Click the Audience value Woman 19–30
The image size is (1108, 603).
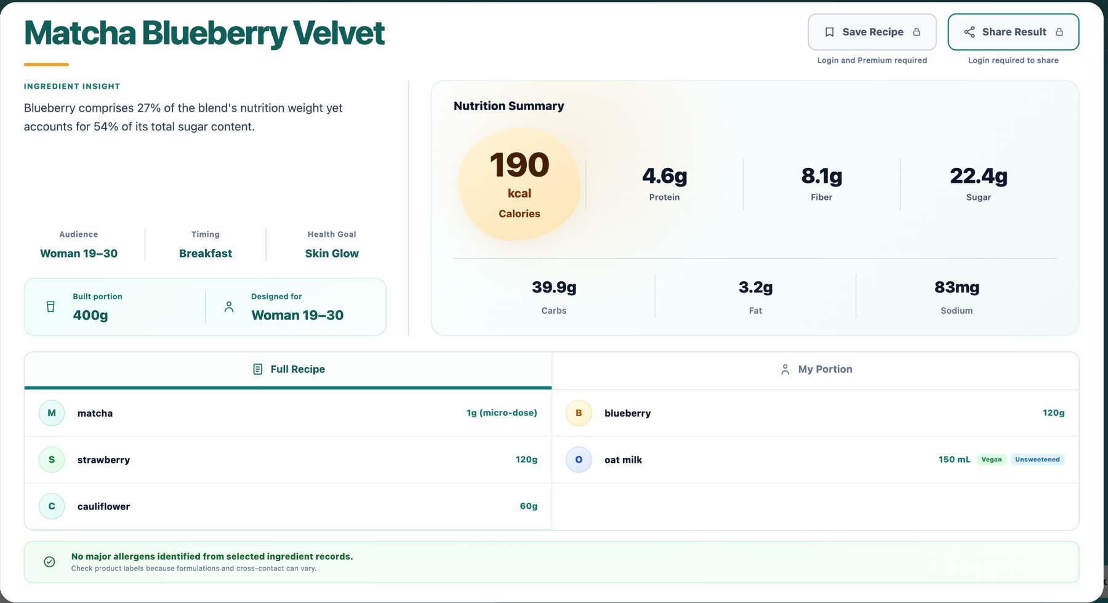pos(79,254)
